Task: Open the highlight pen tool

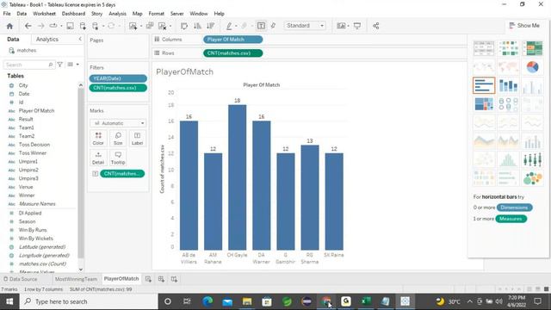Action: (x=229, y=26)
